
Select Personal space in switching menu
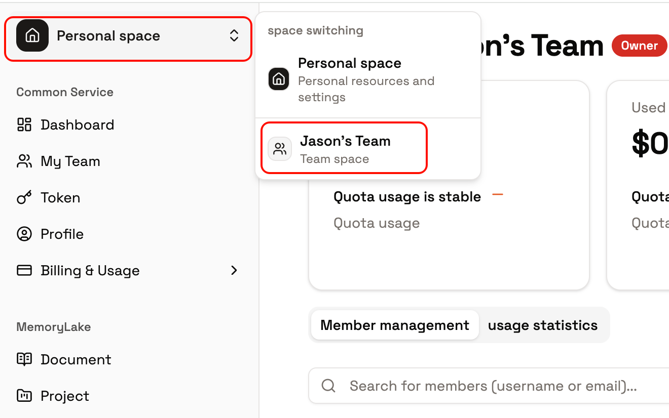click(368, 79)
